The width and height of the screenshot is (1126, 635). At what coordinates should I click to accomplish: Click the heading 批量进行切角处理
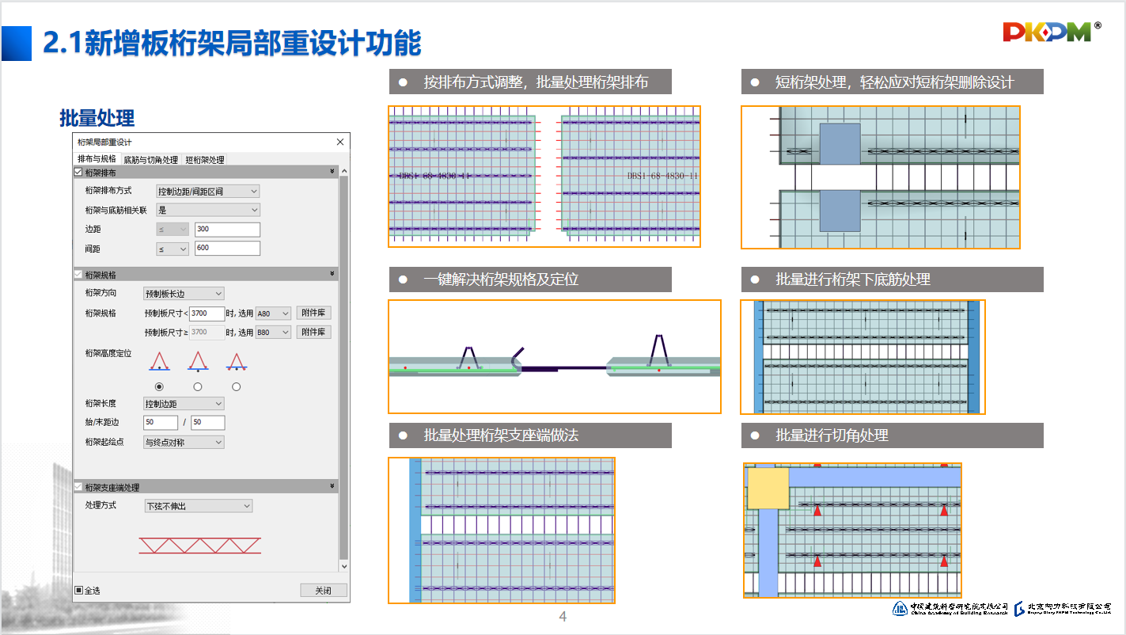point(832,435)
